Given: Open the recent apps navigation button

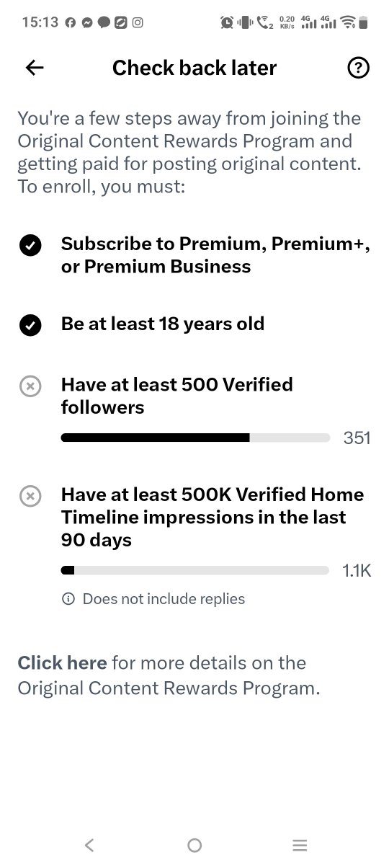Looking at the screenshot, I should pos(300,845).
